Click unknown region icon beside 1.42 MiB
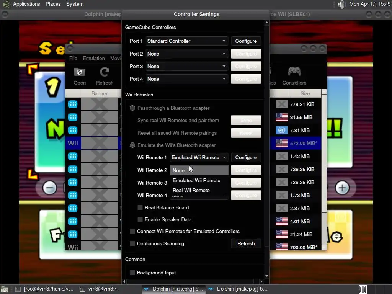The width and height of the screenshot is (392, 294). pos(281,156)
